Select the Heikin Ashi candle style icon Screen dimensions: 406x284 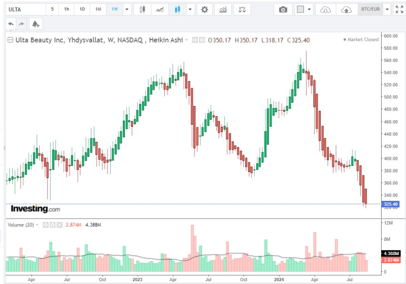coord(177,10)
